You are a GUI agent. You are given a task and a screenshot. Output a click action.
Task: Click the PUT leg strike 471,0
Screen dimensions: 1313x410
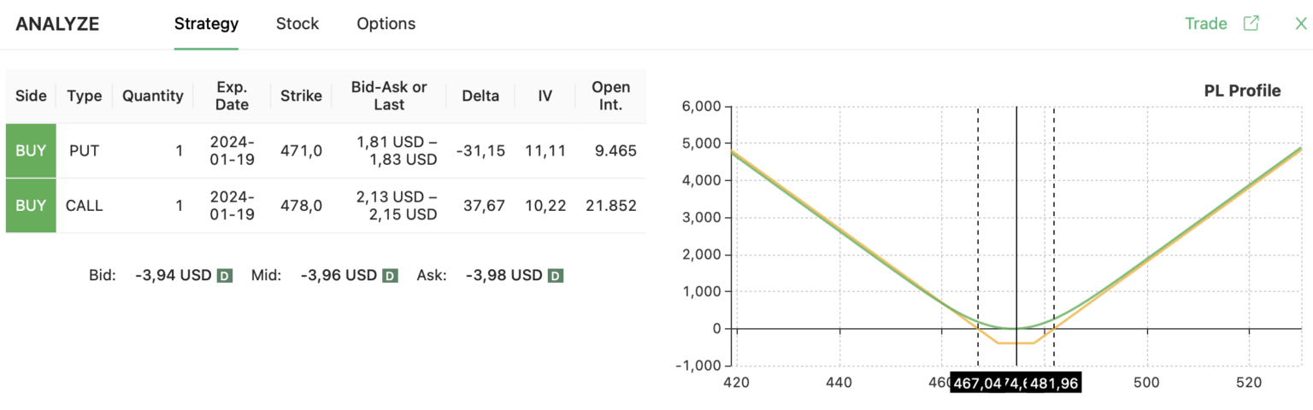301,151
